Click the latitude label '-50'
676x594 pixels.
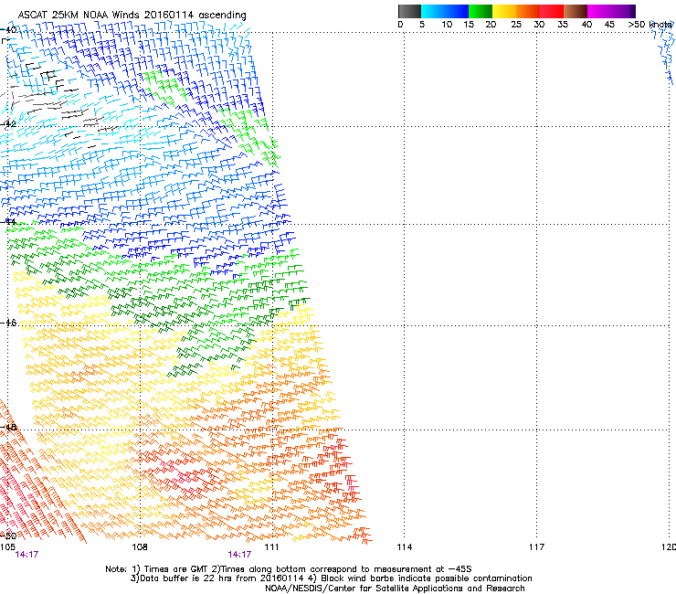click(8, 536)
